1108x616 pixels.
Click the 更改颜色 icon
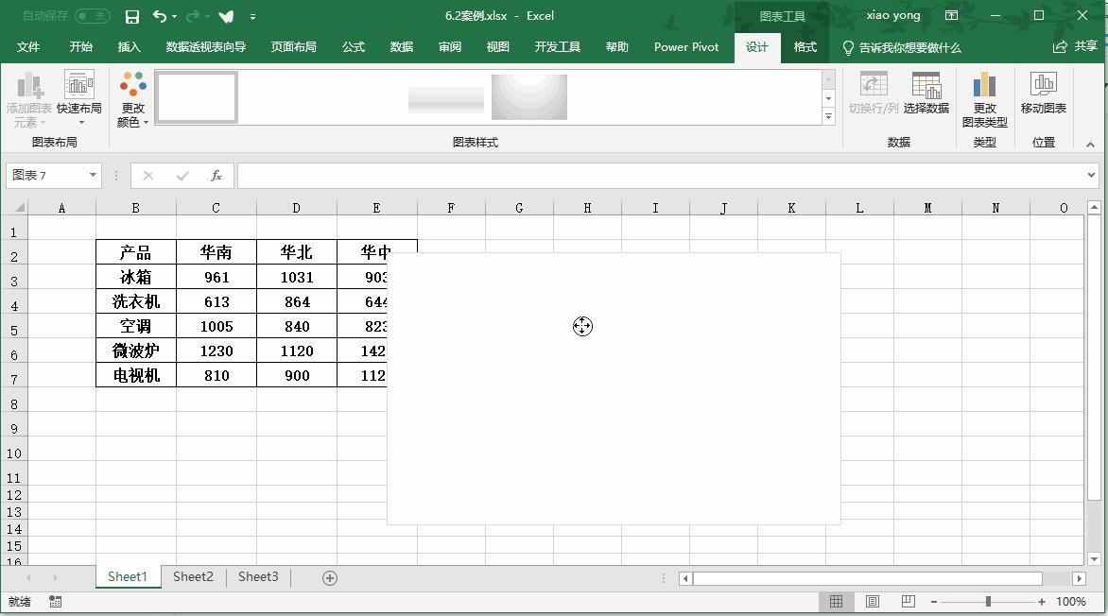pyautogui.click(x=132, y=94)
